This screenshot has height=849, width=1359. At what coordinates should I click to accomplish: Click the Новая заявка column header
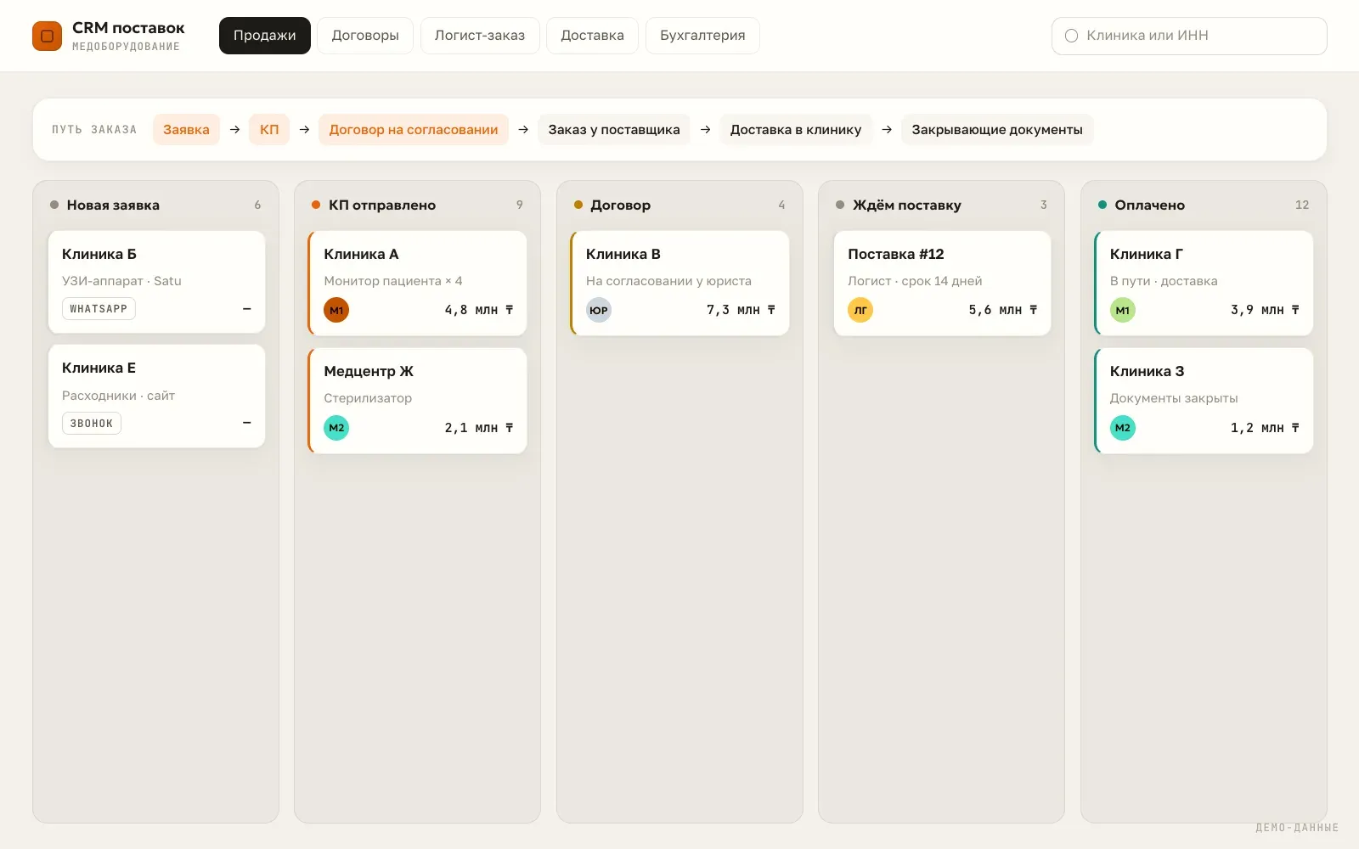click(x=113, y=205)
